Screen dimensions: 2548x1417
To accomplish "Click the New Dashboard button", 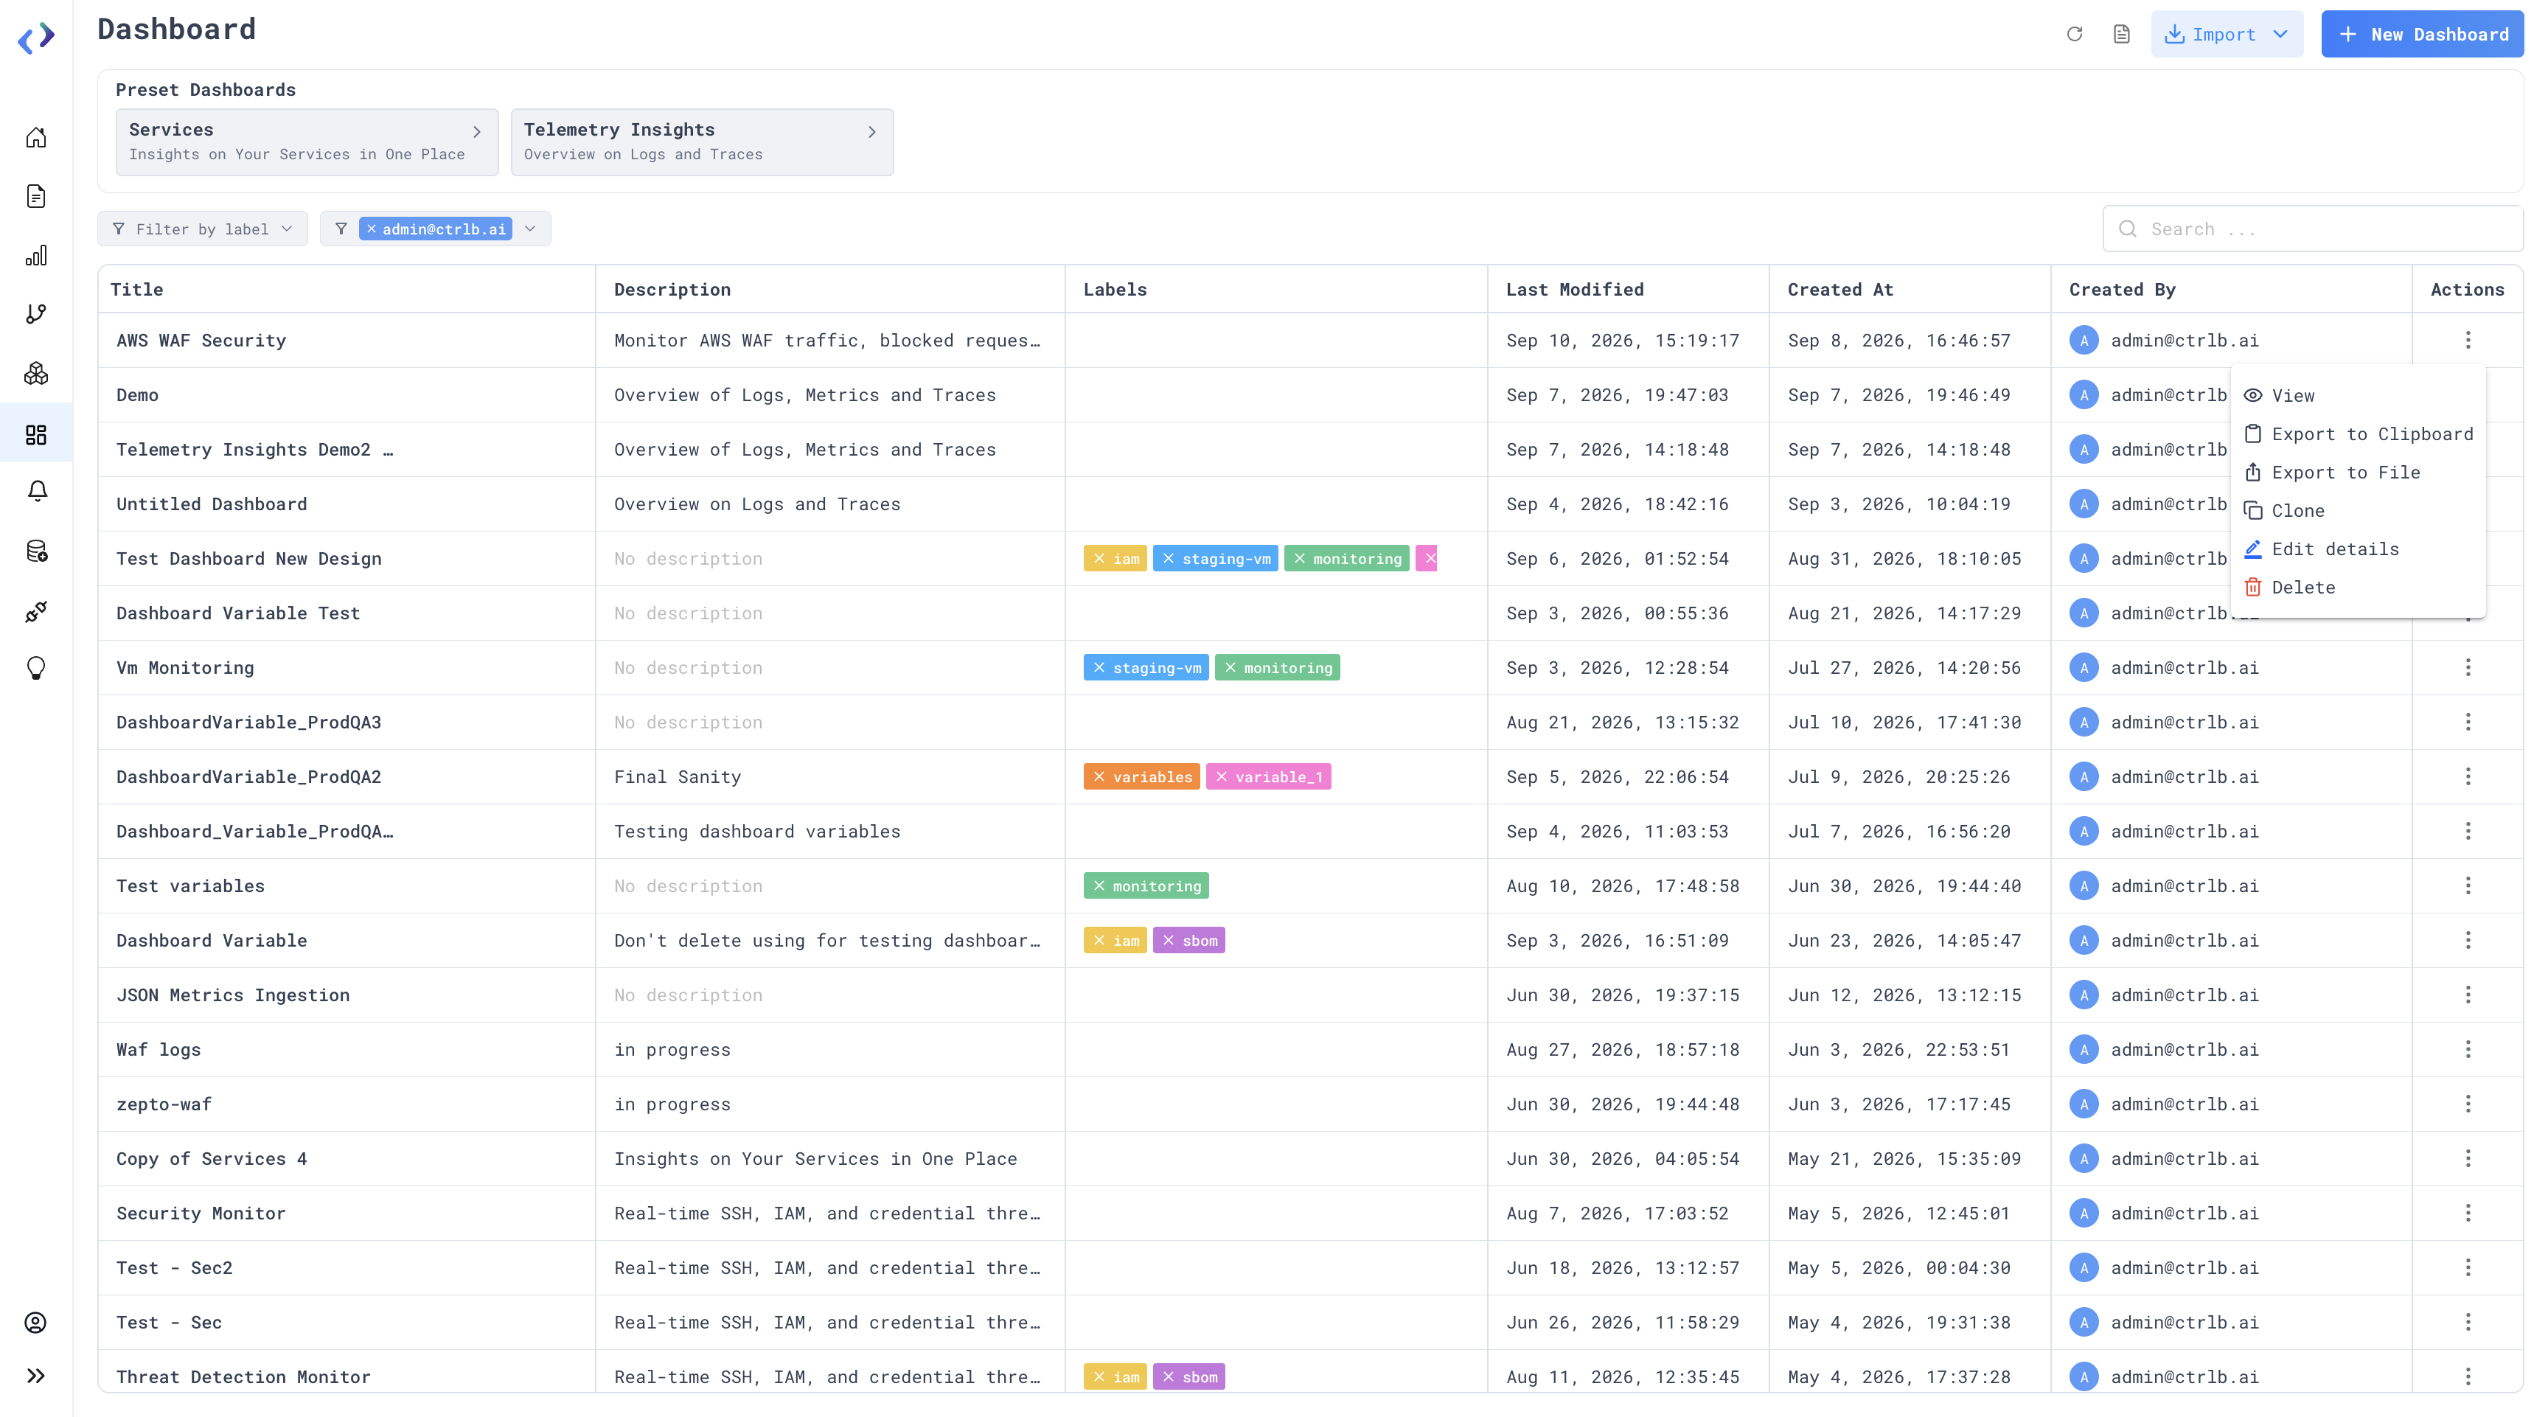I will [2421, 35].
